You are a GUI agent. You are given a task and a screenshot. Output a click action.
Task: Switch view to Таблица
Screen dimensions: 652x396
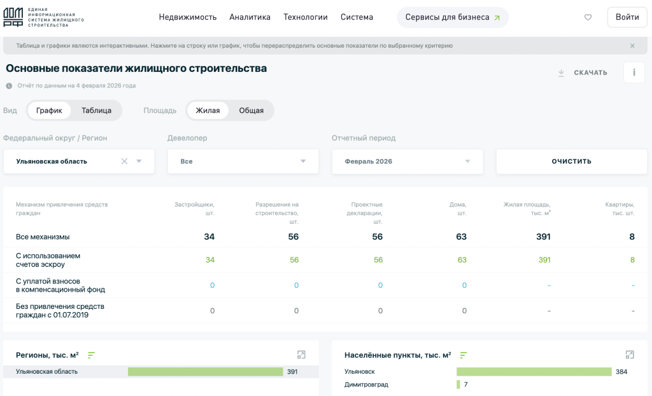coord(97,111)
